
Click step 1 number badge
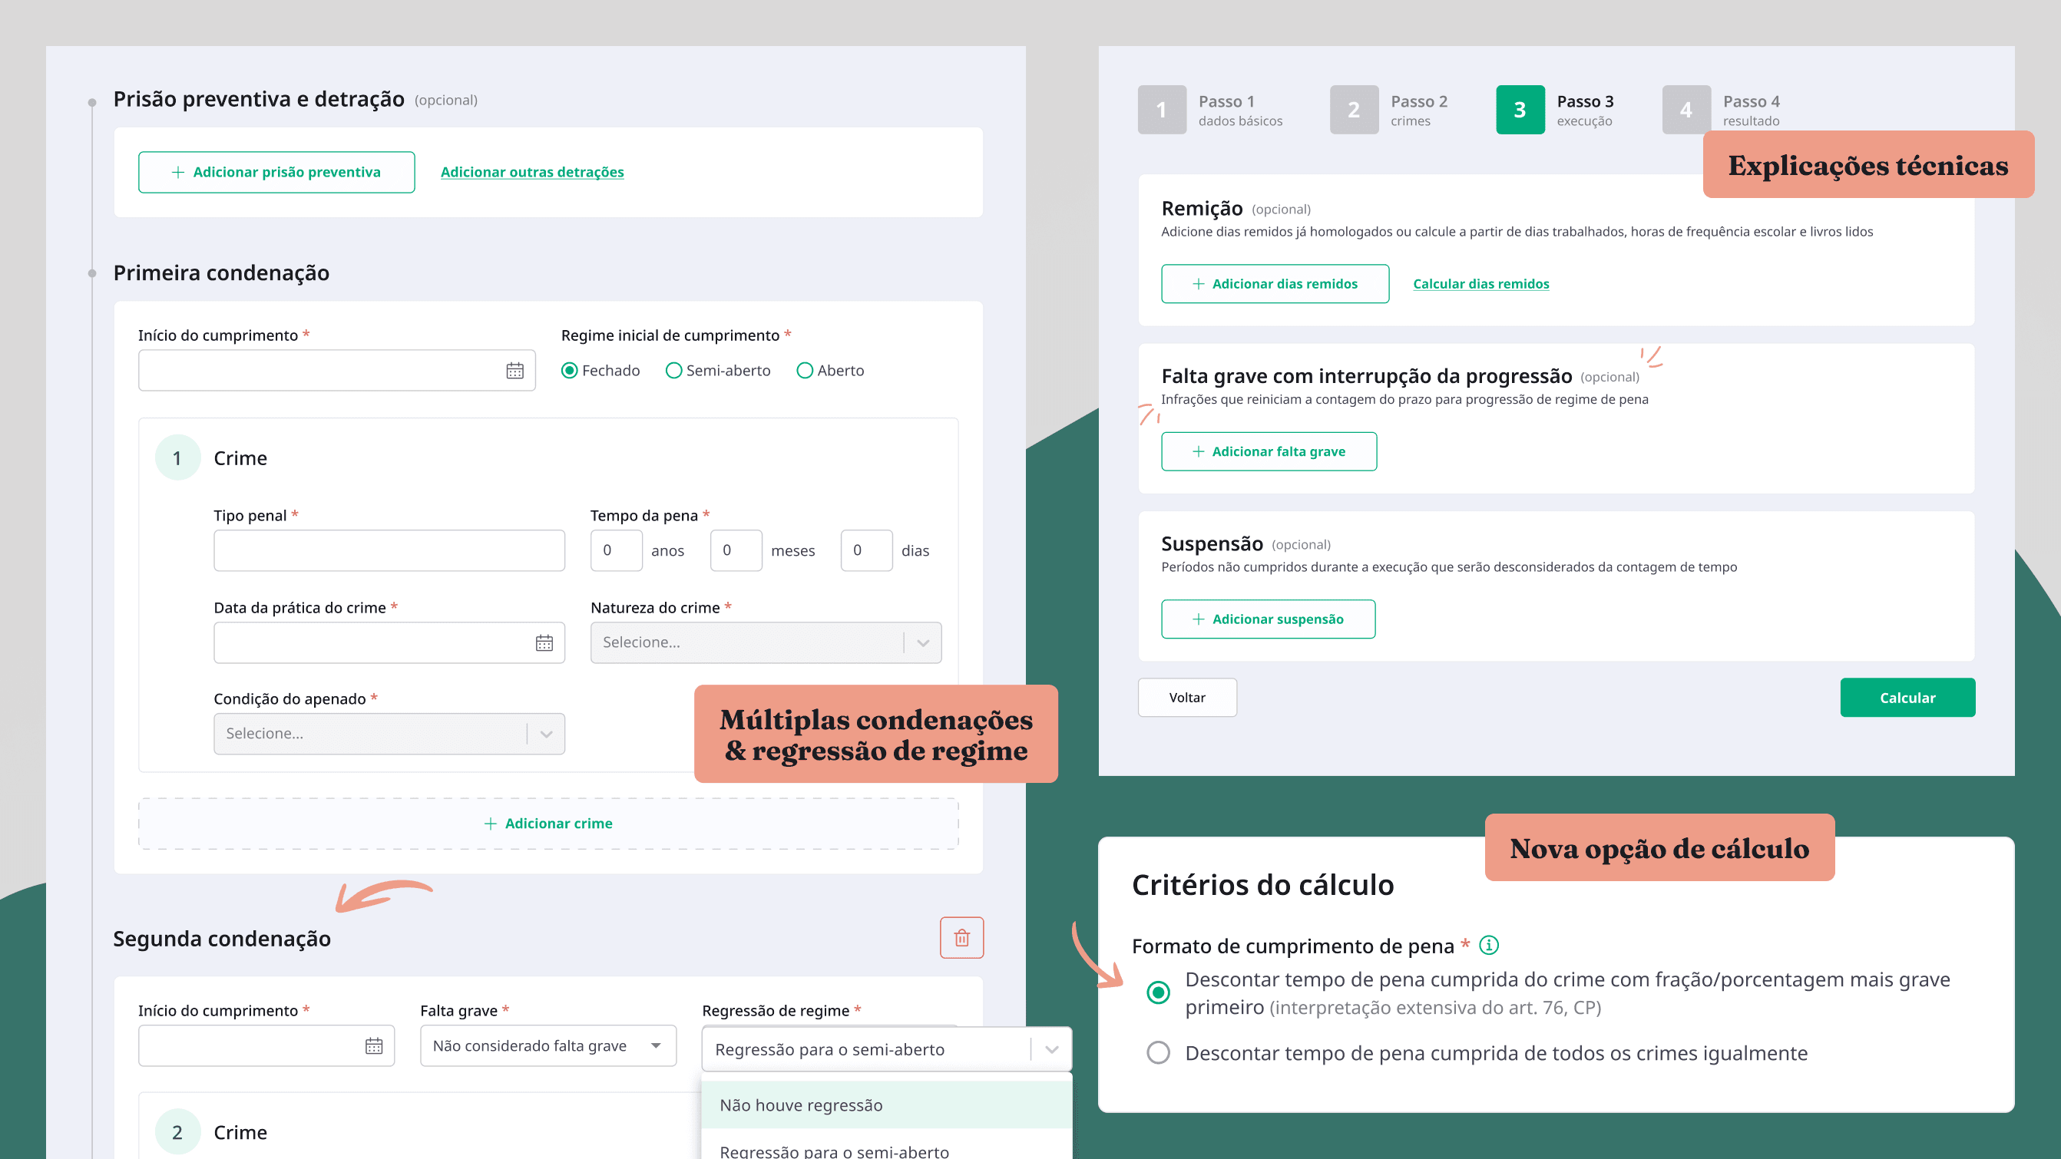(x=1162, y=110)
